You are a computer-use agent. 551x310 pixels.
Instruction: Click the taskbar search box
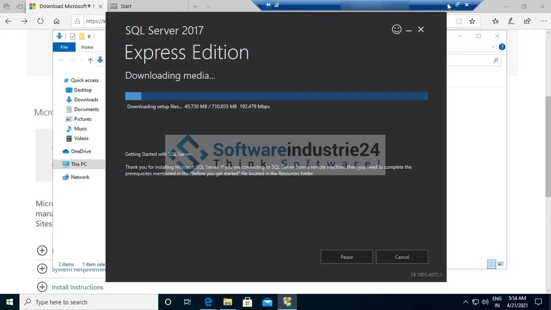(89, 302)
